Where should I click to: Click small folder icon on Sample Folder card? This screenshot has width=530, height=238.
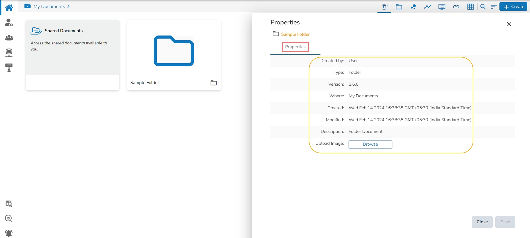coord(214,83)
